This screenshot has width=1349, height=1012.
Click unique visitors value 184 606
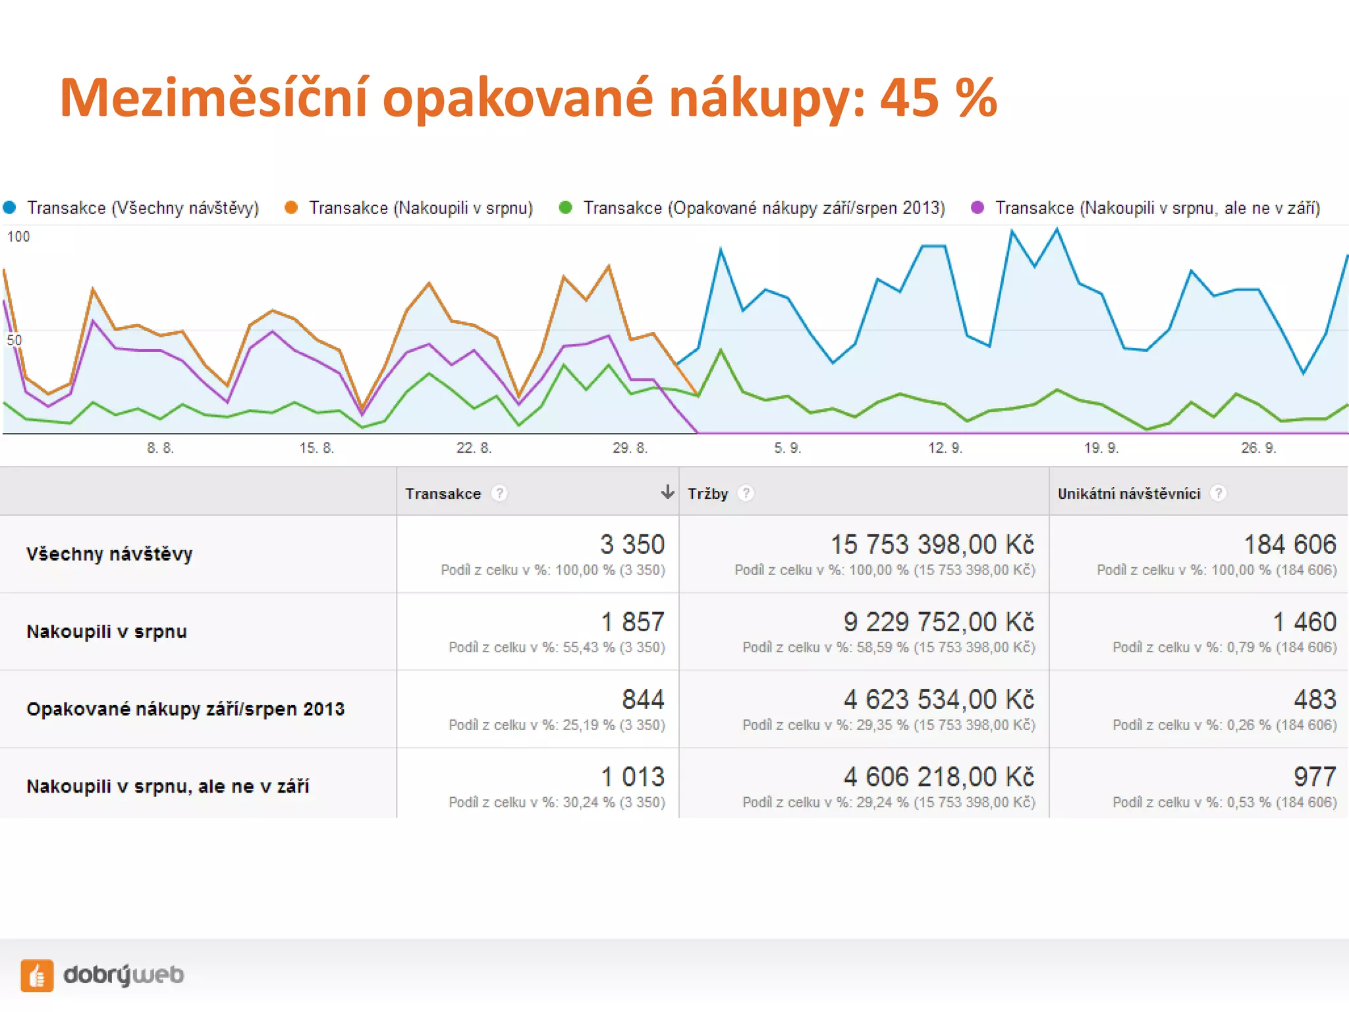(x=1290, y=545)
